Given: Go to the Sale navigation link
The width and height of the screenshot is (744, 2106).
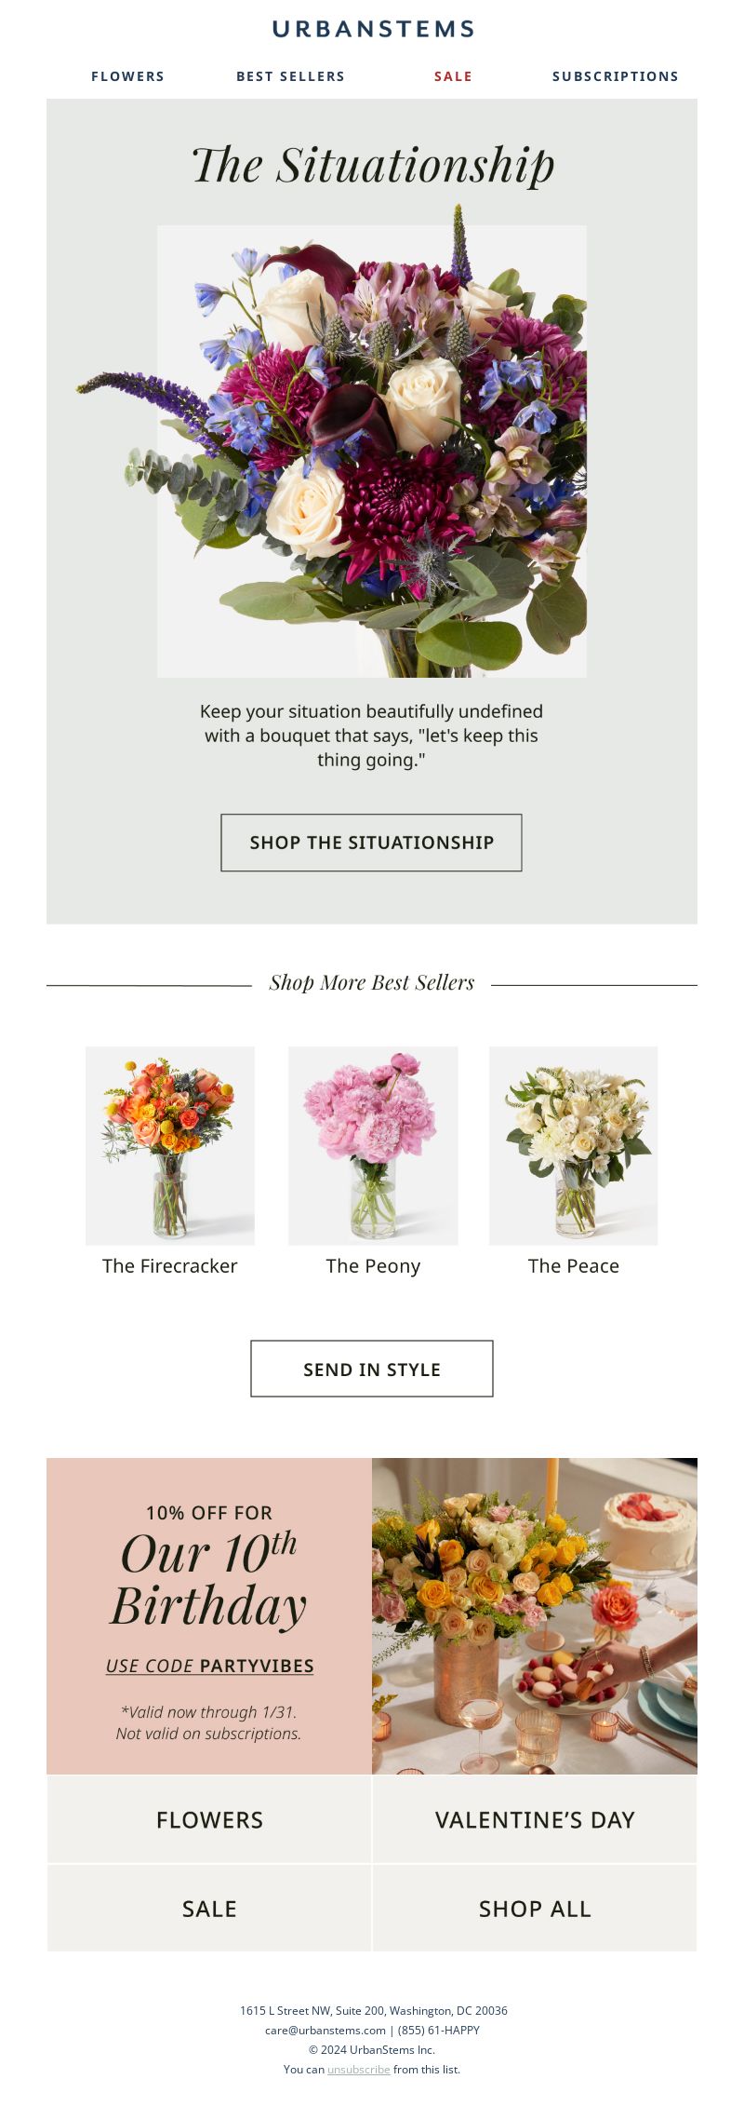Looking at the screenshot, I should pyautogui.click(x=453, y=76).
